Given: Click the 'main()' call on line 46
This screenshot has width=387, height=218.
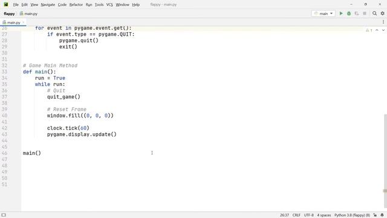Looking at the screenshot, I should point(32,153).
